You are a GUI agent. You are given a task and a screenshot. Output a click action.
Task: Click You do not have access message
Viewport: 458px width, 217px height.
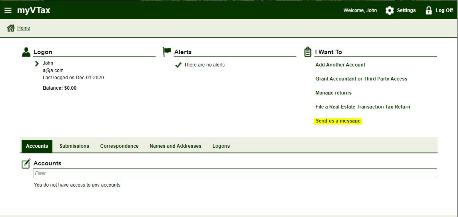pos(77,185)
